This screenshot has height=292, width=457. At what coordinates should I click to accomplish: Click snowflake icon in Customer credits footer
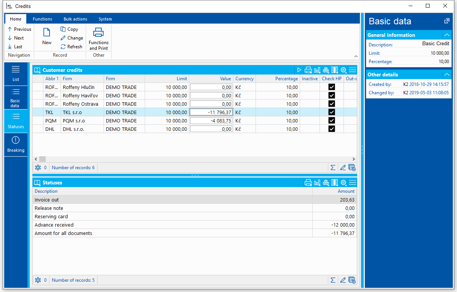coord(38,167)
